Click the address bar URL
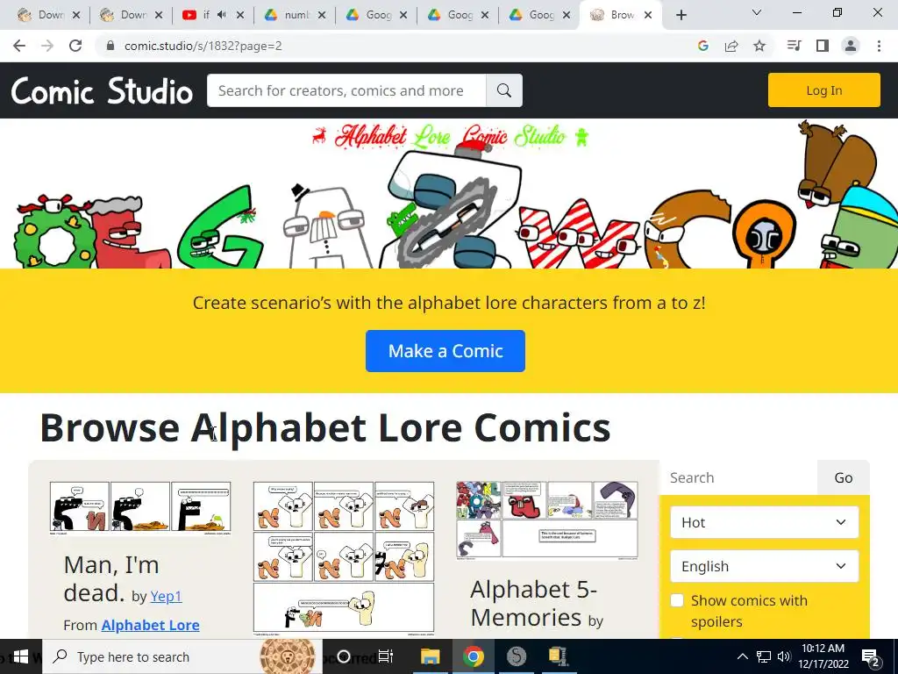Image resolution: width=898 pixels, height=674 pixels. tap(203, 46)
